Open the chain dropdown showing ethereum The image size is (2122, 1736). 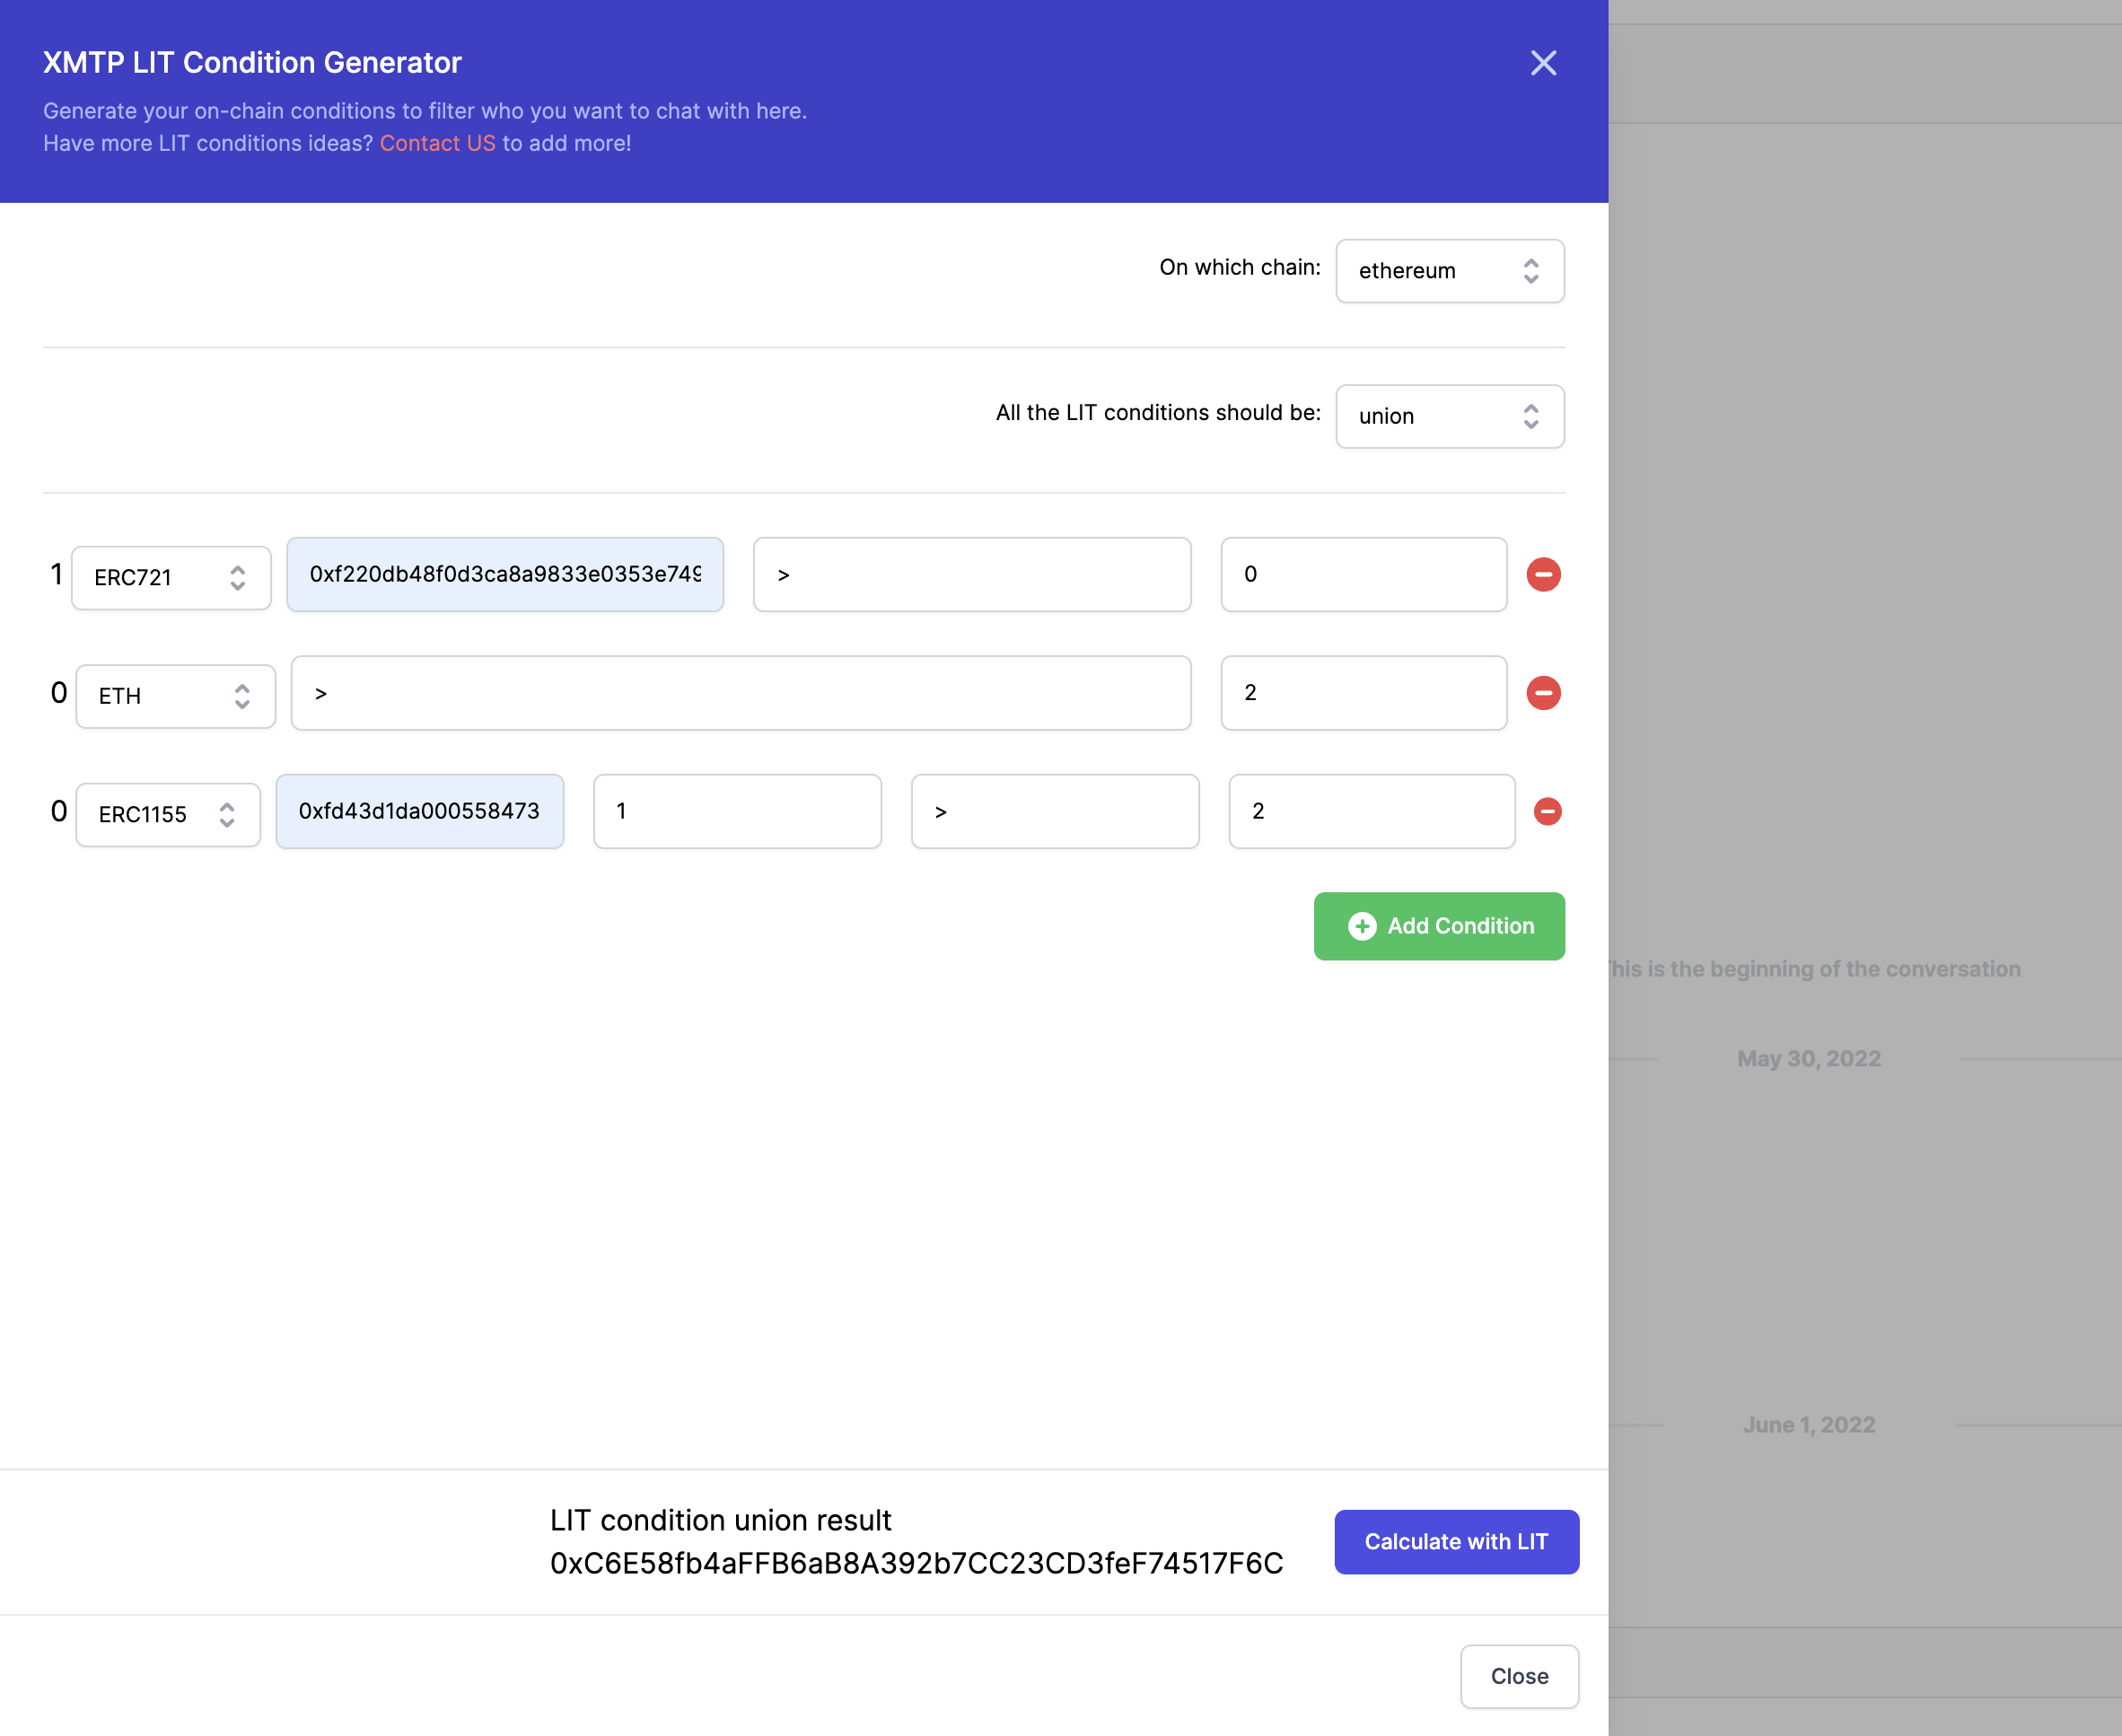coord(1449,271)
